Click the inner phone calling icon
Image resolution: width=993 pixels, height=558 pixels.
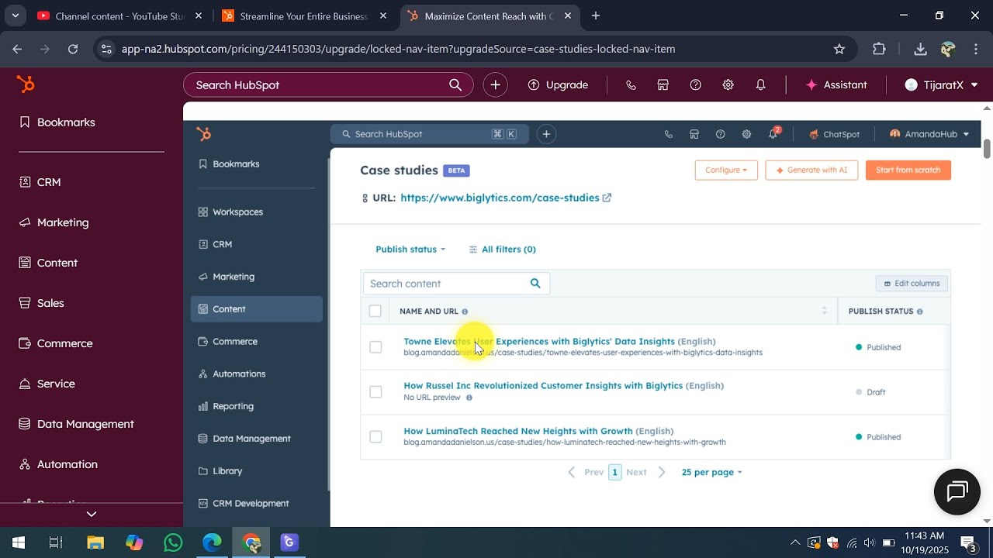(668, 134)
